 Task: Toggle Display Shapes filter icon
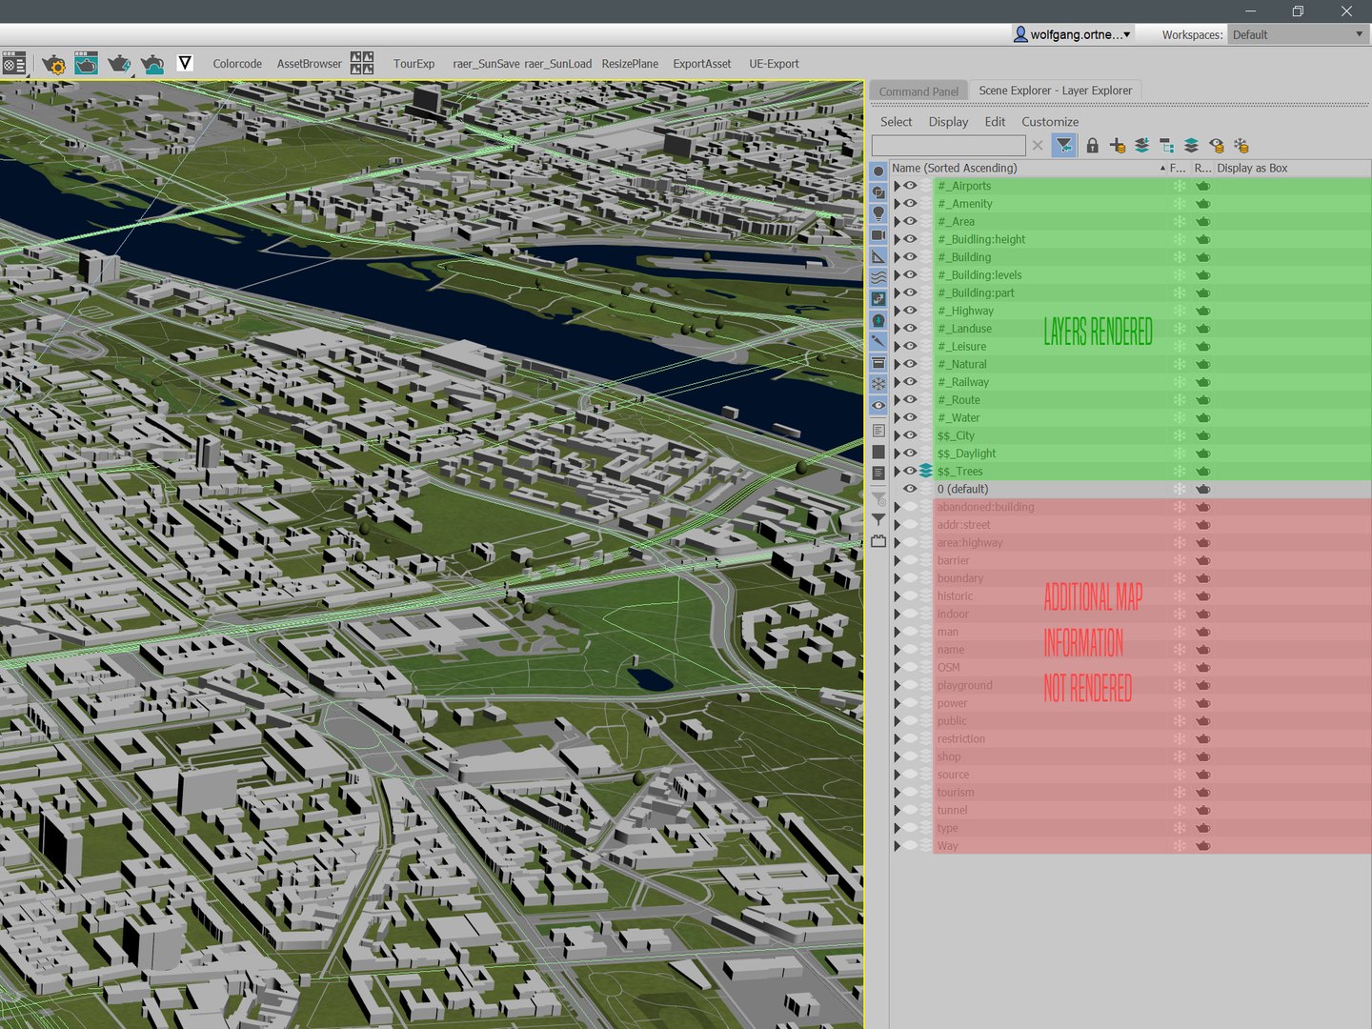878,192
